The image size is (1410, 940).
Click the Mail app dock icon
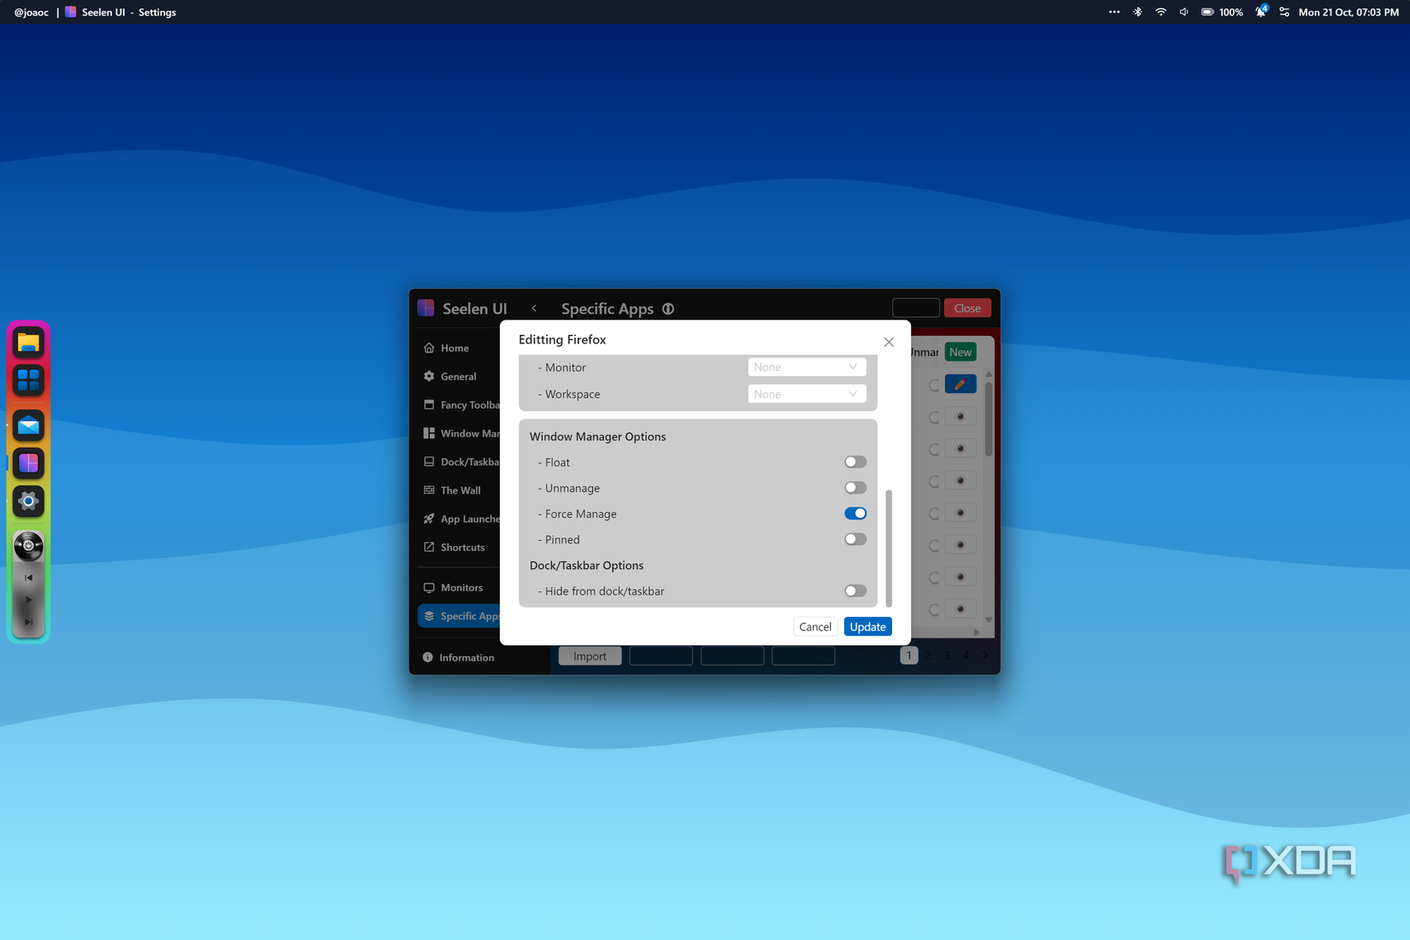pyautogui.click(x=28, y=426)
